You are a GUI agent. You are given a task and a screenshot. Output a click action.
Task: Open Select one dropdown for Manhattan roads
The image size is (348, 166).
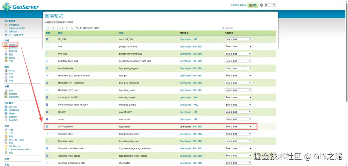pyautogui.click(x=238, y=90)
